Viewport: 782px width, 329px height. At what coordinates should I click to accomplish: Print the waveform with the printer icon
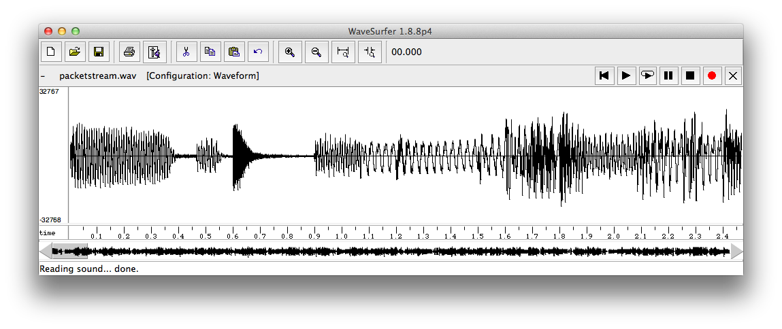pos(129,52)
